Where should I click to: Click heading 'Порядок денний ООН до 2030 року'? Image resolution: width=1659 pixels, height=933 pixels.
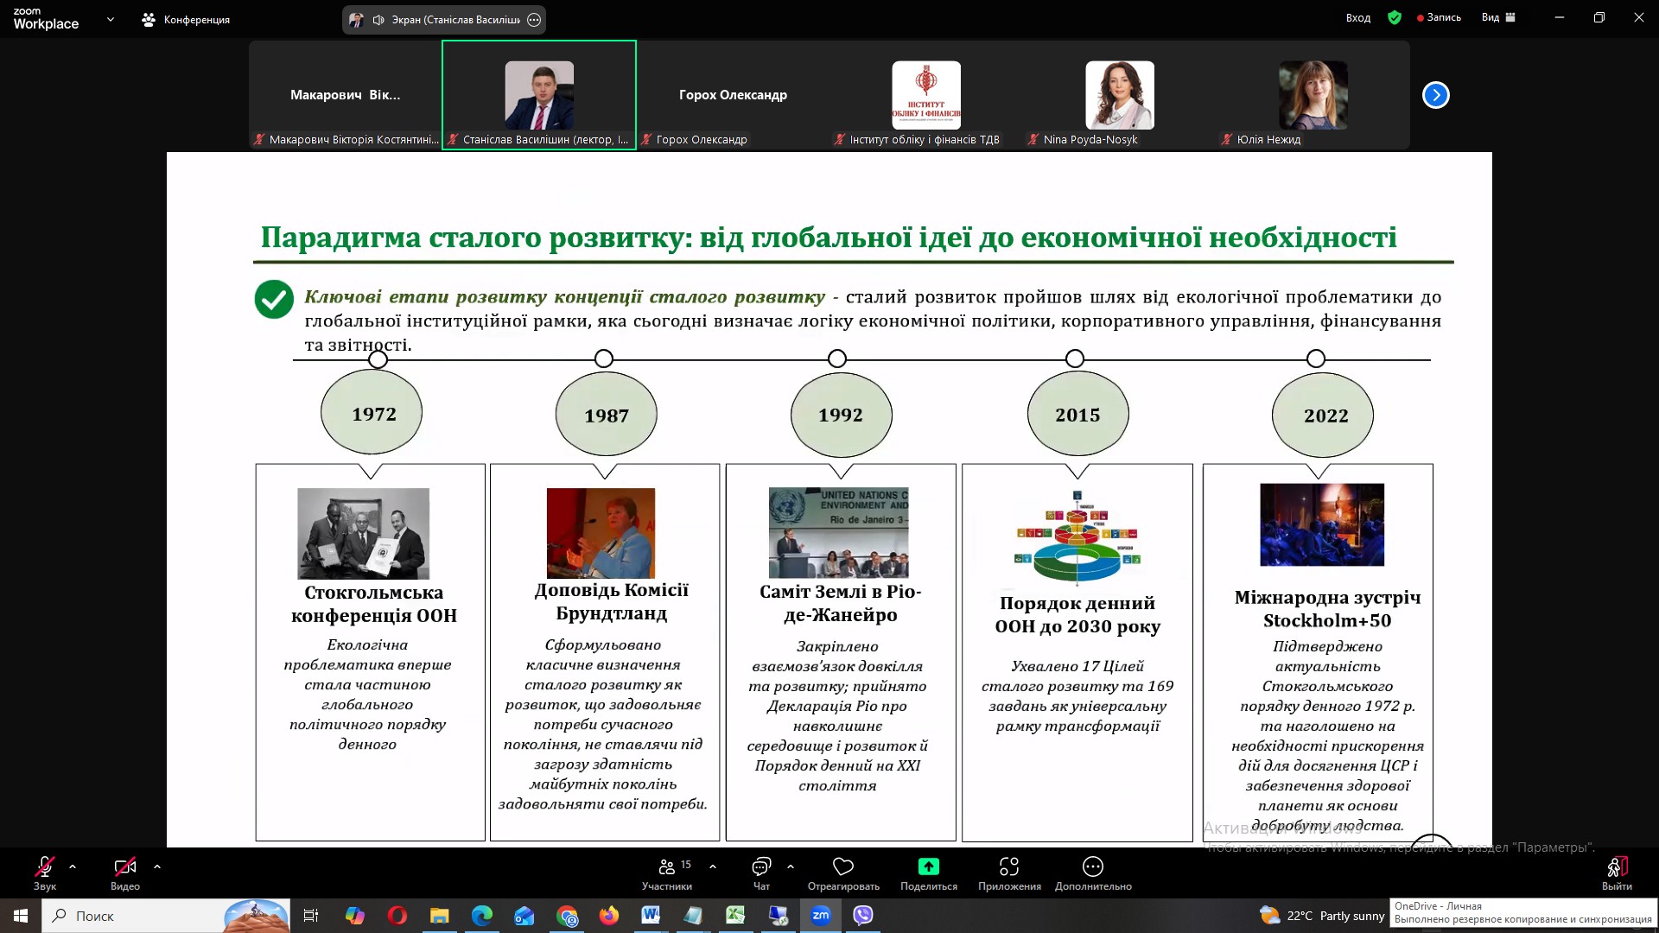[1077, 614]
